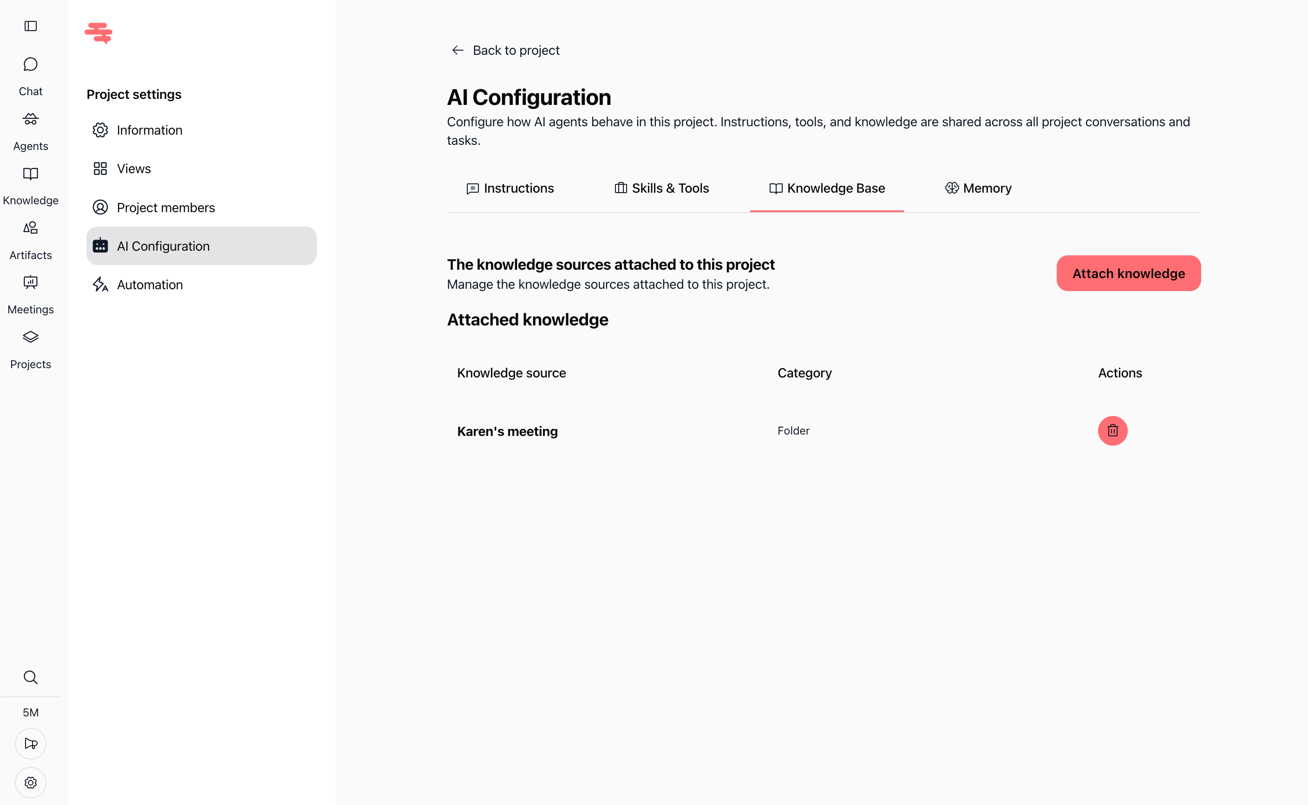This screenshot has height=805, width=1308.
Task: Click the Knowledge source column header
Action: 511,373
